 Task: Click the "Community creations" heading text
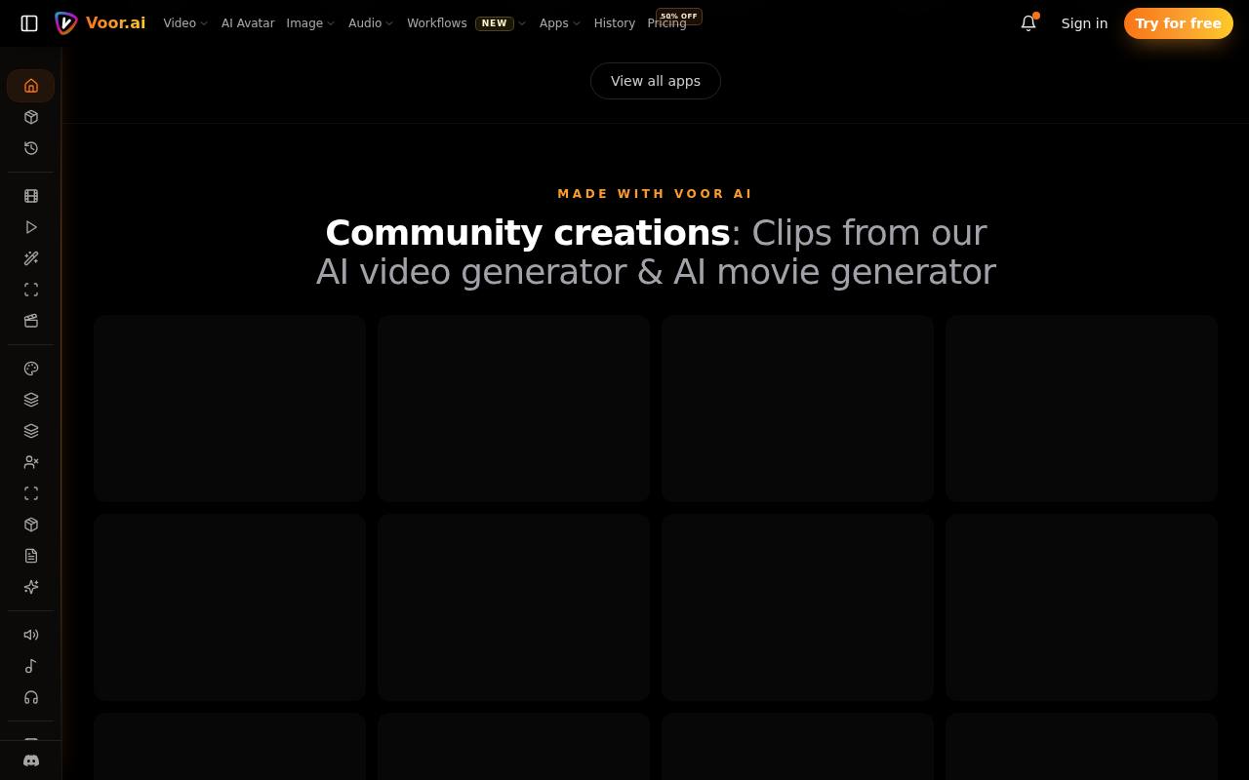(x=528, y=233)
